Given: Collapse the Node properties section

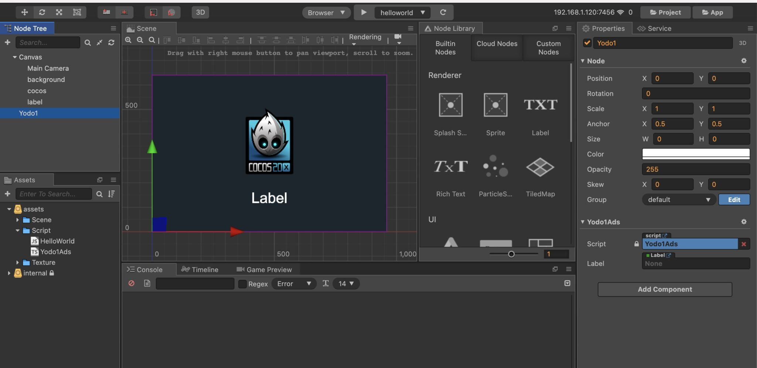Looking at the screenshot, I should coord(583,61).
